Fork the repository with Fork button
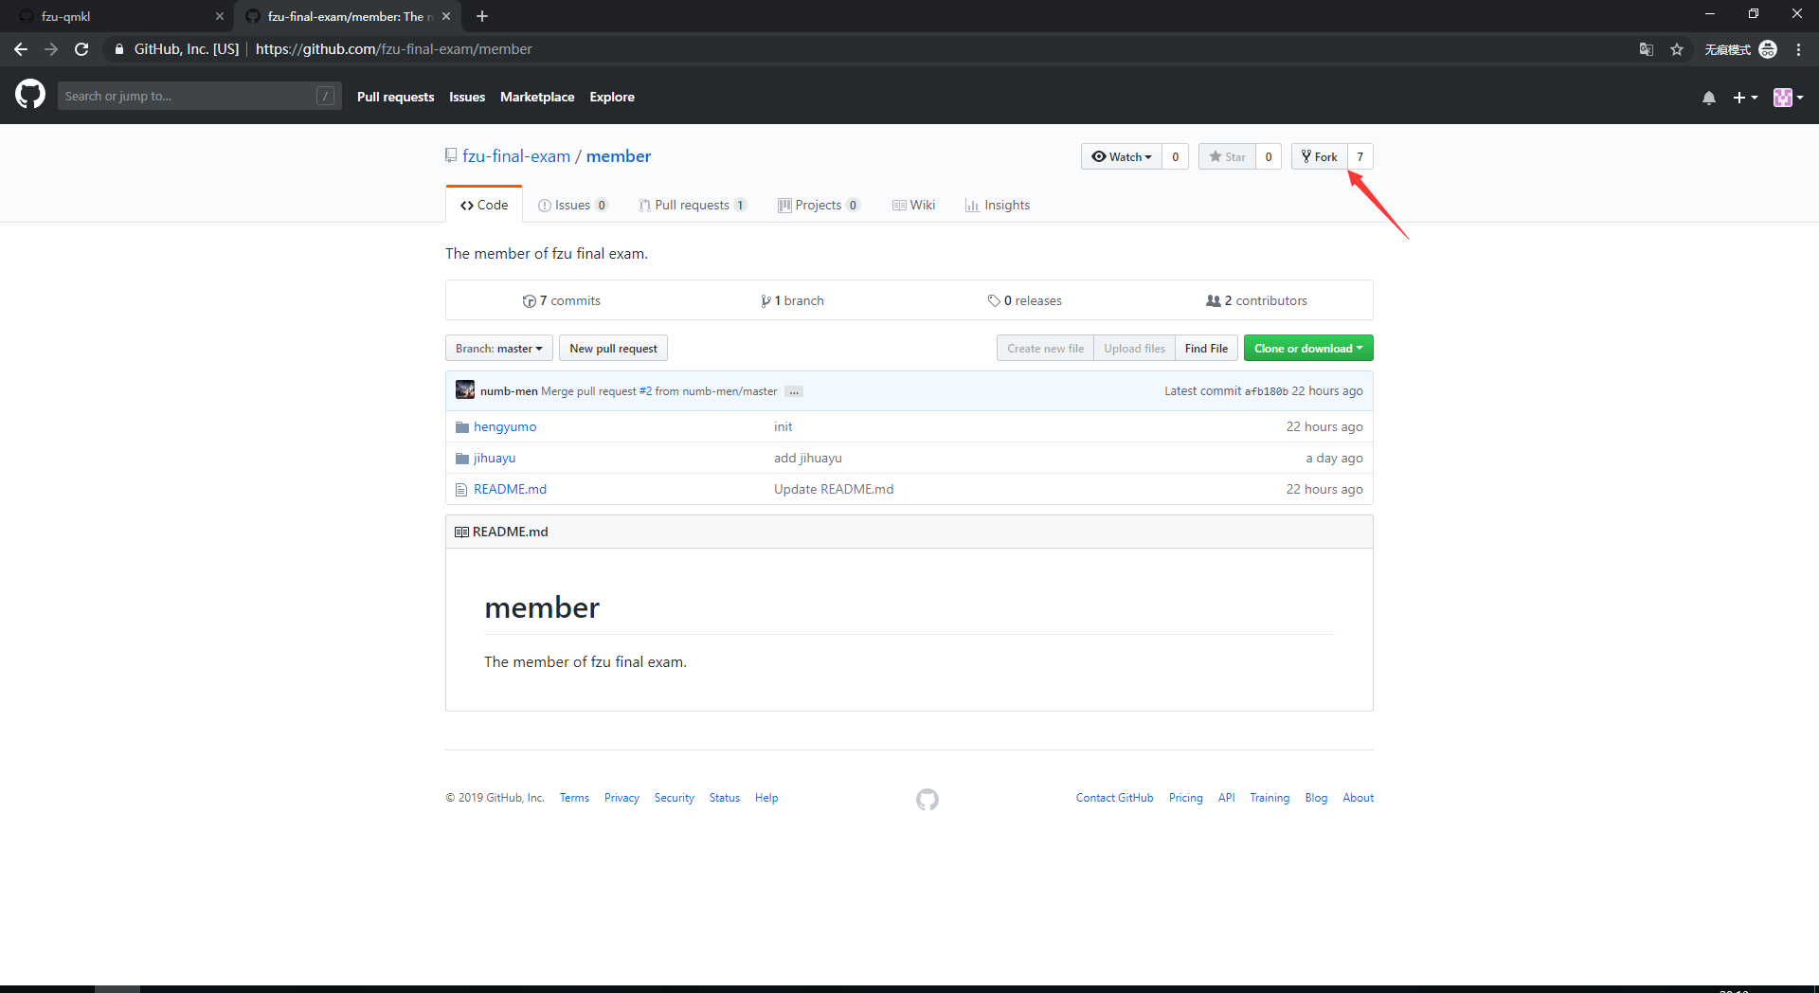Screen dimensions: 1819x993 [x=1320, y=156]
